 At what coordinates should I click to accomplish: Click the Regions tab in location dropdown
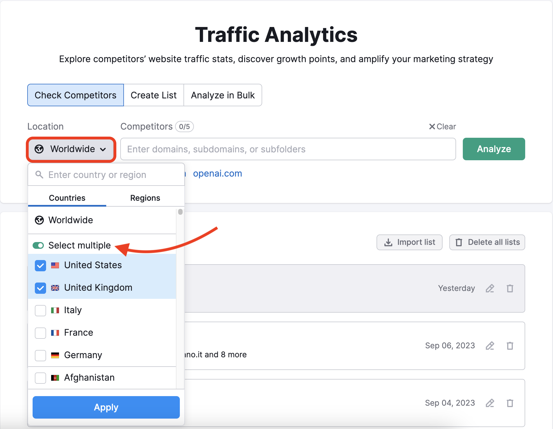point(144,198)
